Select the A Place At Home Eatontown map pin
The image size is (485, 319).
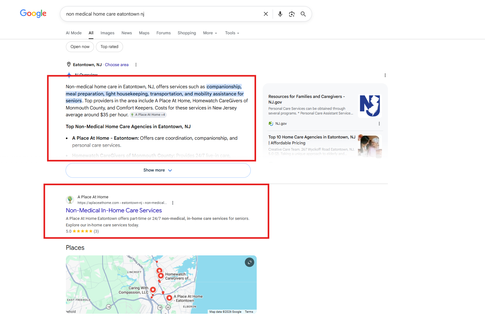[169, 298]
